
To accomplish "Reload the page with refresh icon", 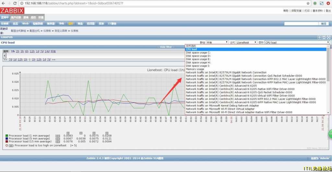I will point(15,3).
